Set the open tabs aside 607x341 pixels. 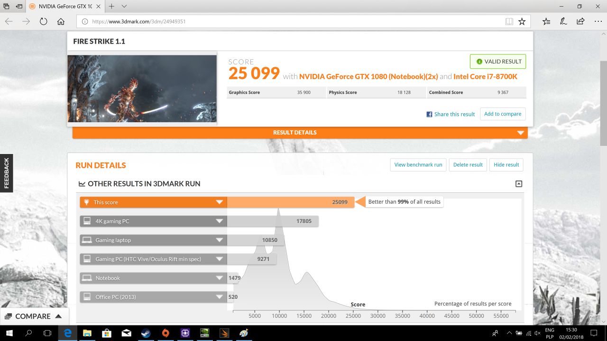click(19, 7)
